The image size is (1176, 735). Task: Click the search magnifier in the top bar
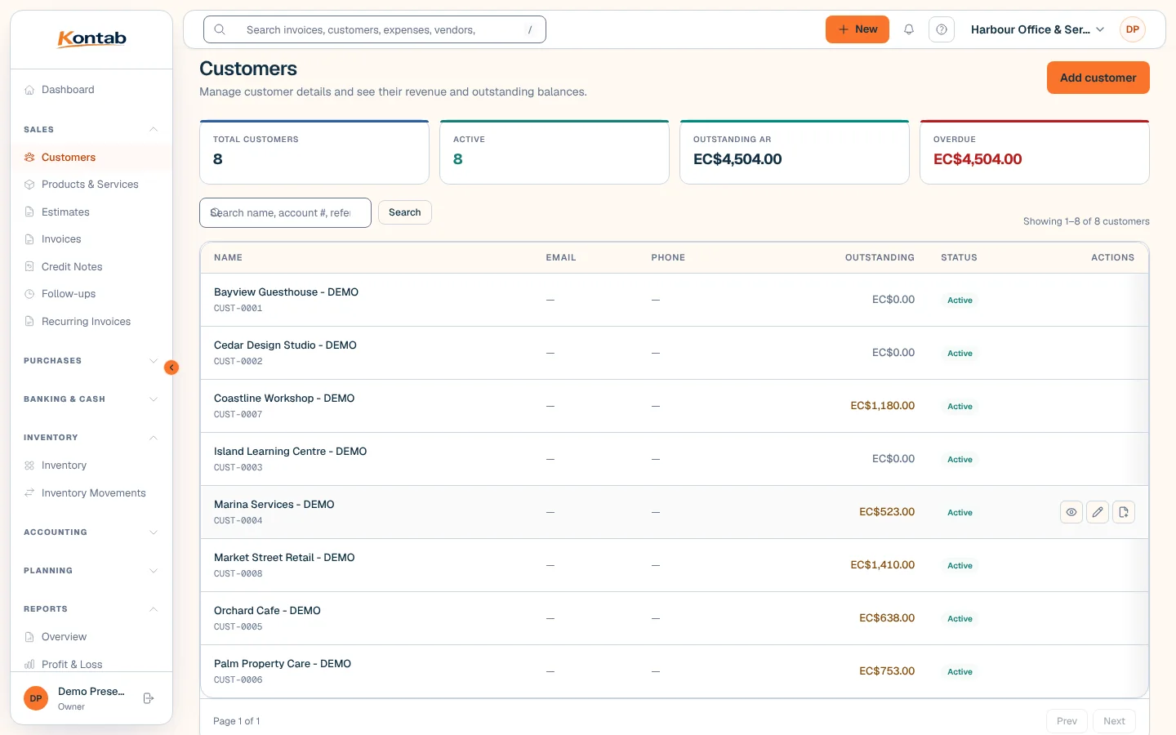click(x=220, y=29)
